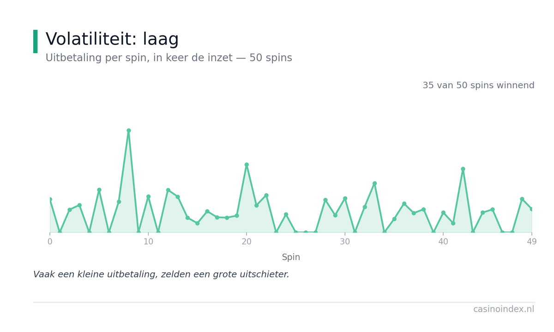
Task: Click the Spin axis title
Action: 291,257
